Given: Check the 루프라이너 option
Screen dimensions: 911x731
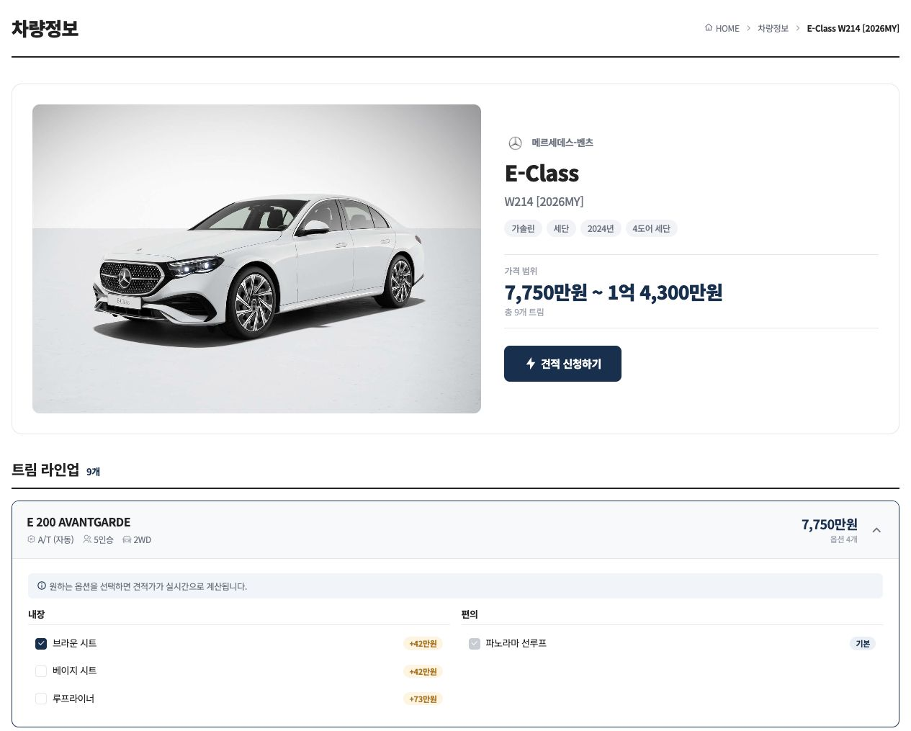Looking at the screenshot, I should click(x=41, y=699).
